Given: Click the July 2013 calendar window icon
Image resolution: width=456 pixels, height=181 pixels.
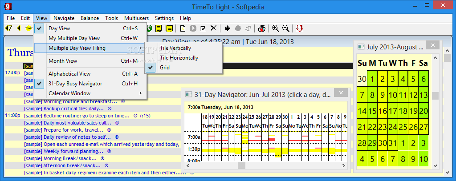Looking at the screenshot, I should pos(361,47).
